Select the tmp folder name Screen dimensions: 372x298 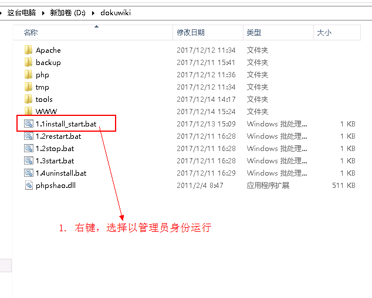pyautogui.click(x=42, y=87)
